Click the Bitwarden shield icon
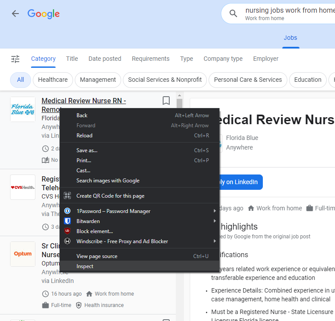Screen dimensions: 335x321 pos(67,221)
